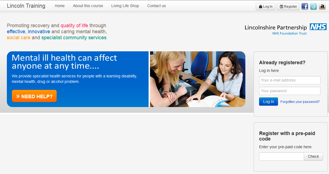Viewport: 329px width, 174px height.
Task: Click the Lincolnshire Partnership NHS logo
Action: coord(285,29)
